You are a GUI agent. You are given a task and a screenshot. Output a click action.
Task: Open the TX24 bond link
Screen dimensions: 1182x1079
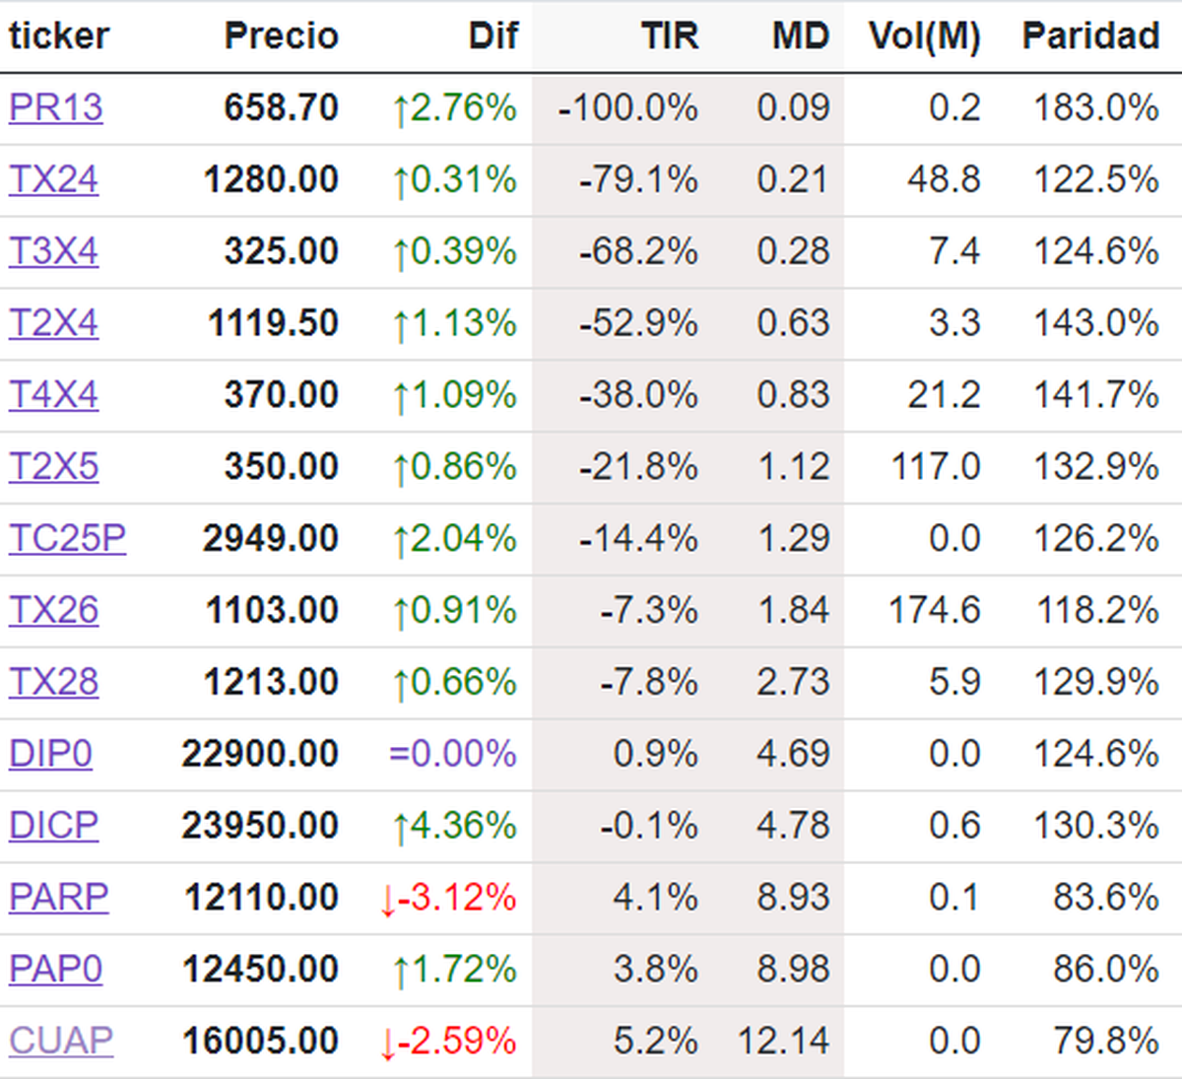tap(53, 179)
